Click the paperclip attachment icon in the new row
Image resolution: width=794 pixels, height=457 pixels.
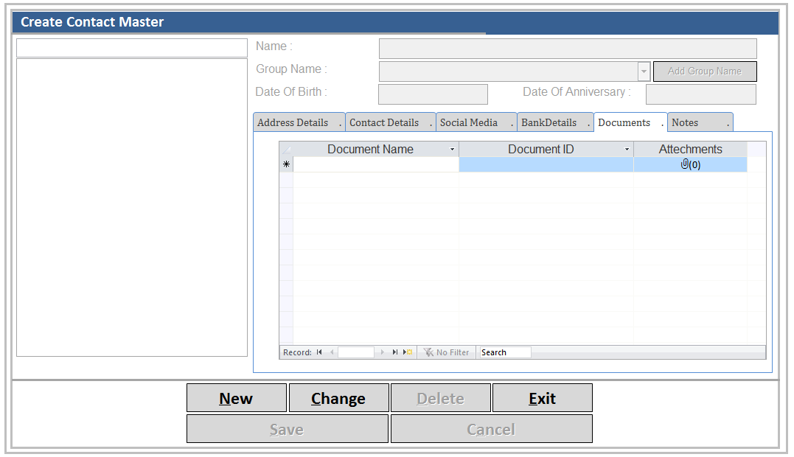tap(685, 164)
